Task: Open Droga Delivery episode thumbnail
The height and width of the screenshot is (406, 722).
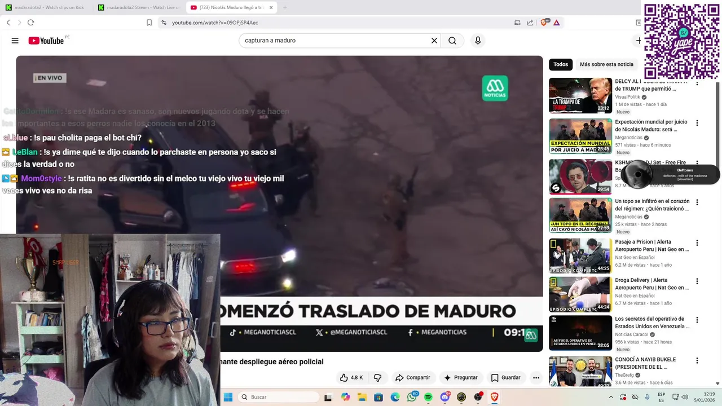Action: (580, 294)
